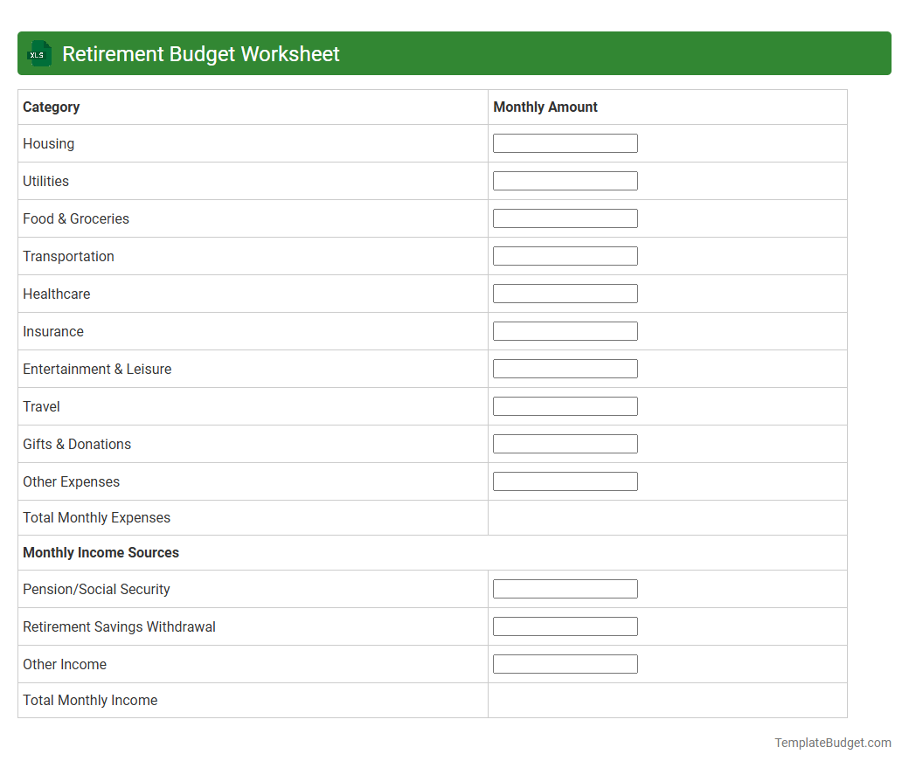Image resolution: width=909 pixels, height=768 pixels.
Task: Click the Retirement Budget Worksheet title
Action: click(200, 53)
